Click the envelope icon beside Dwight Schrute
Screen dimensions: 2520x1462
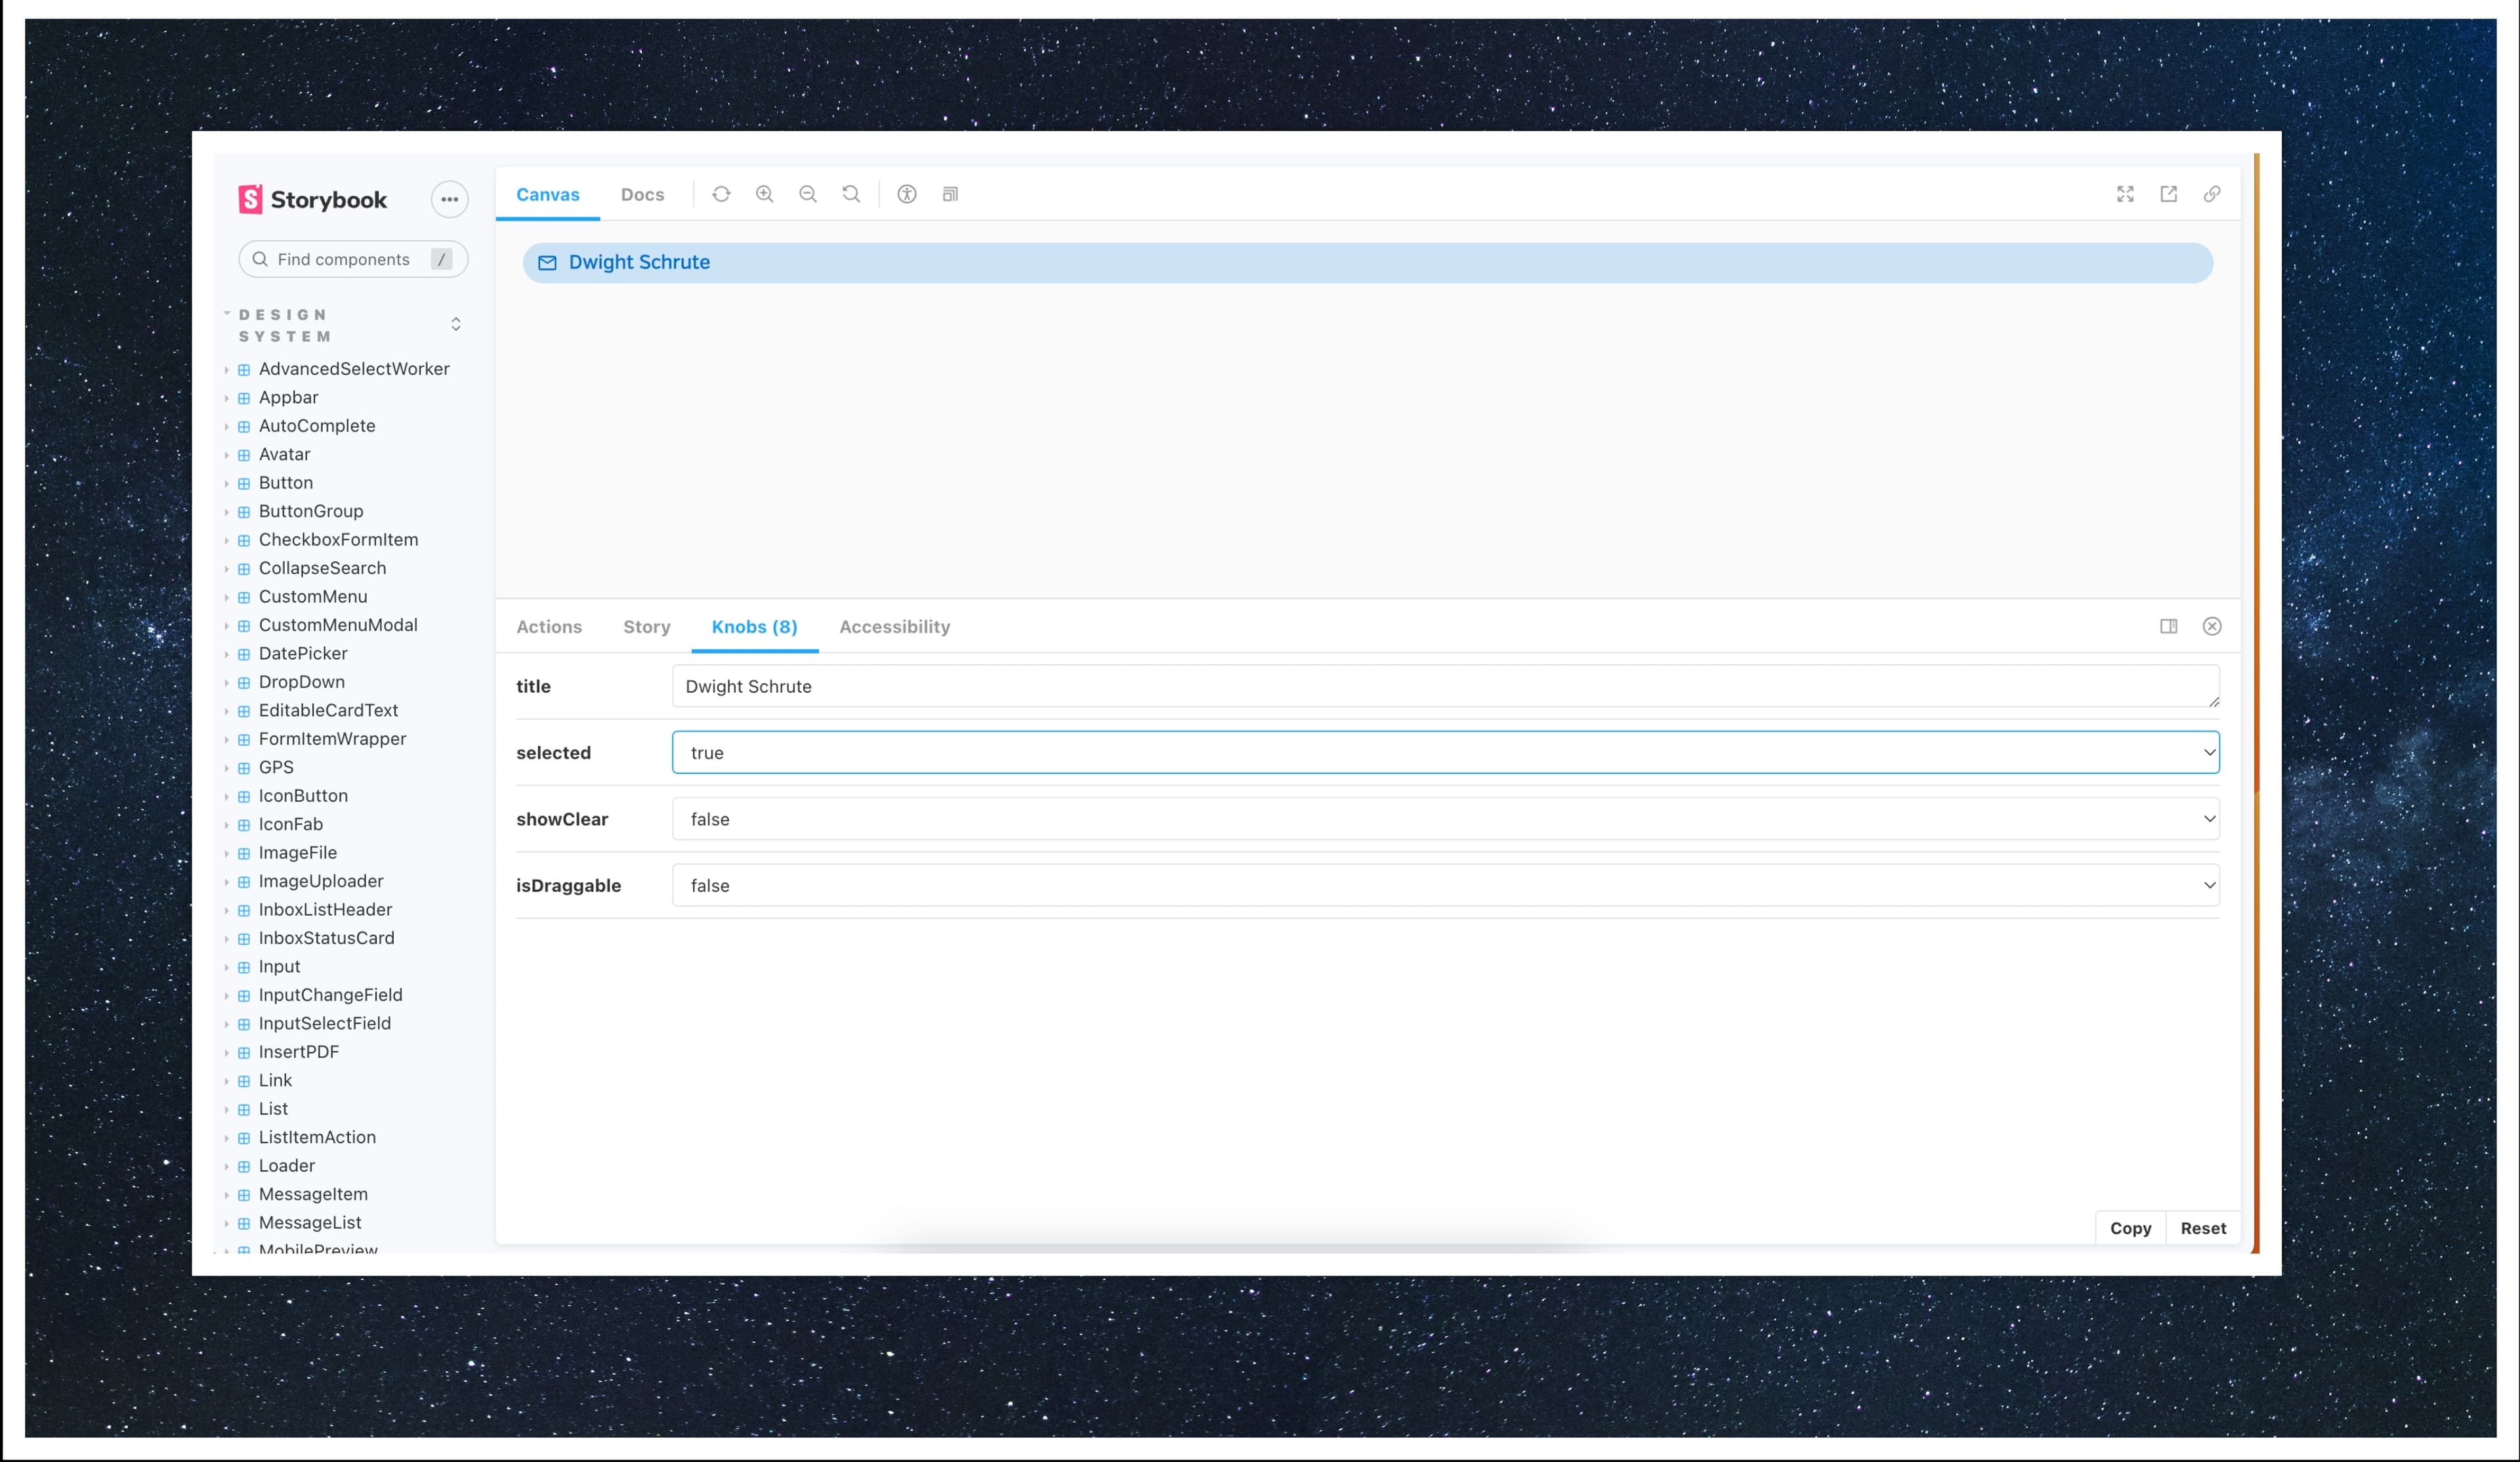(547, 263)
